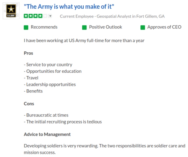Viewport: 188px width, 157px height.
Task: Click the "Recommends" label
Action: click(x=44, y=27)
